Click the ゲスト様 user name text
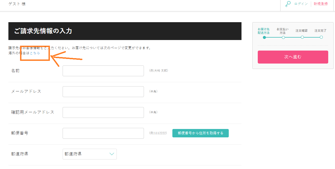This screenshot has width=335, height=169. (x=17, y=4)
